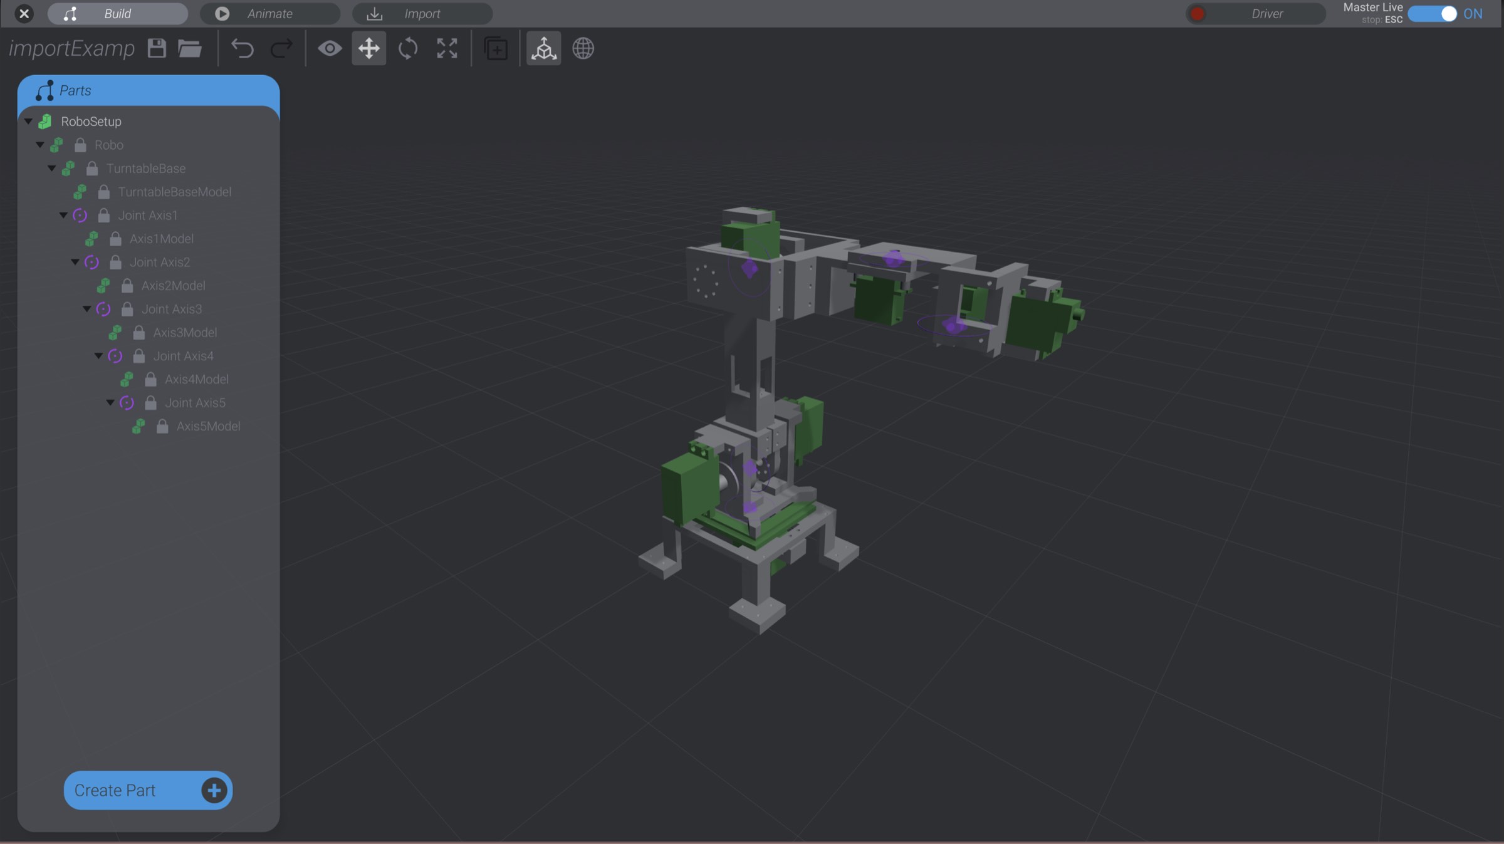The width and height of the screenshot is (1504, 844).
Task: Switch to the Animate tab
Action: point(269,13)
